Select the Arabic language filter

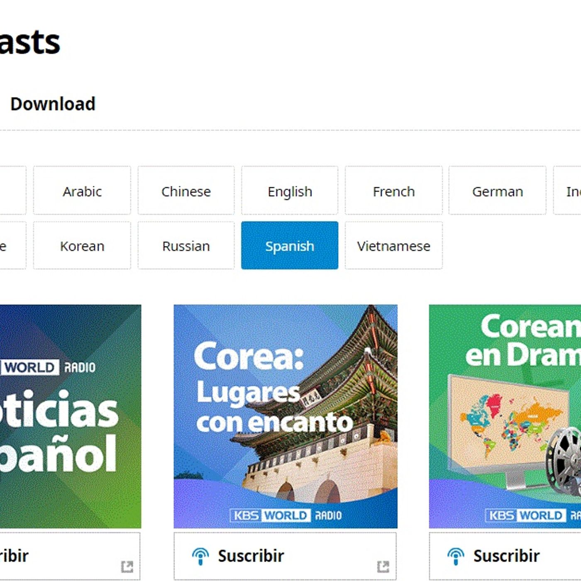(82, 190)
